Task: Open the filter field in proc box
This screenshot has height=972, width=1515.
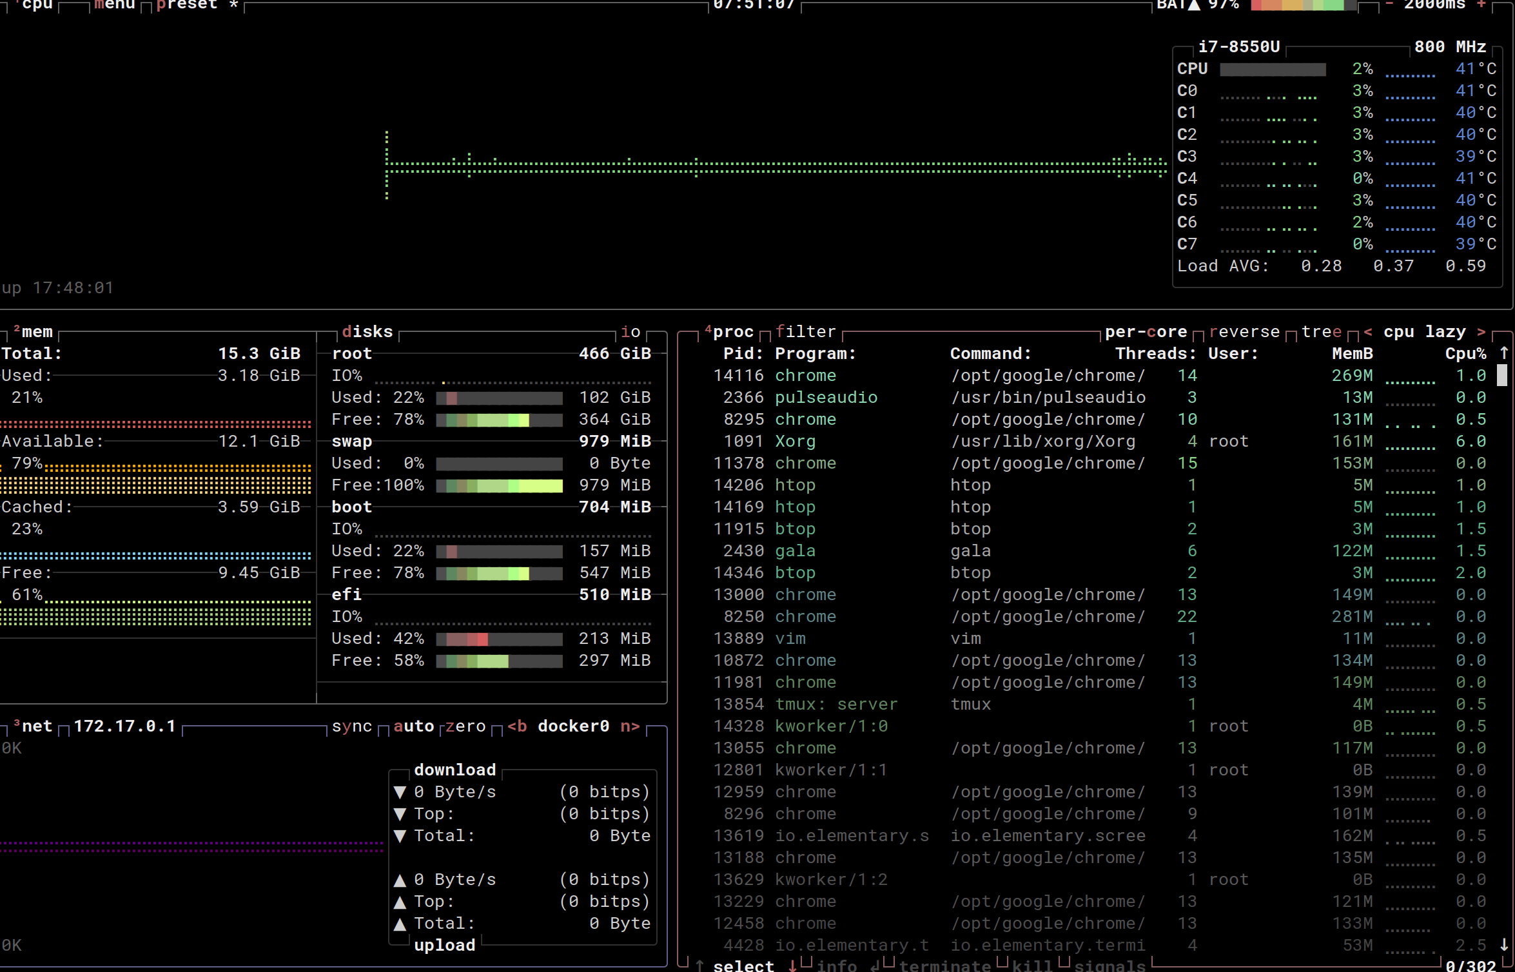Action: (x=805, y=332)
